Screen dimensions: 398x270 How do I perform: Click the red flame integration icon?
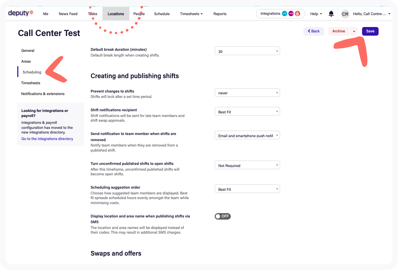297,14
